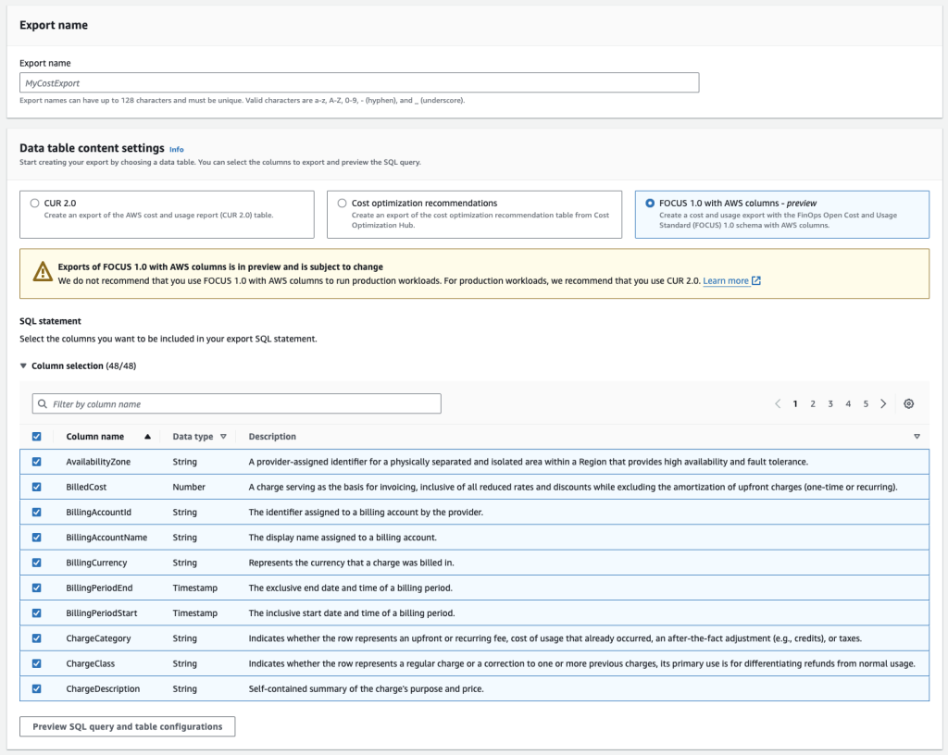The image size is (948, 755).
Task: Open the filter dropdown at end of table header
Action: point(916,436)
